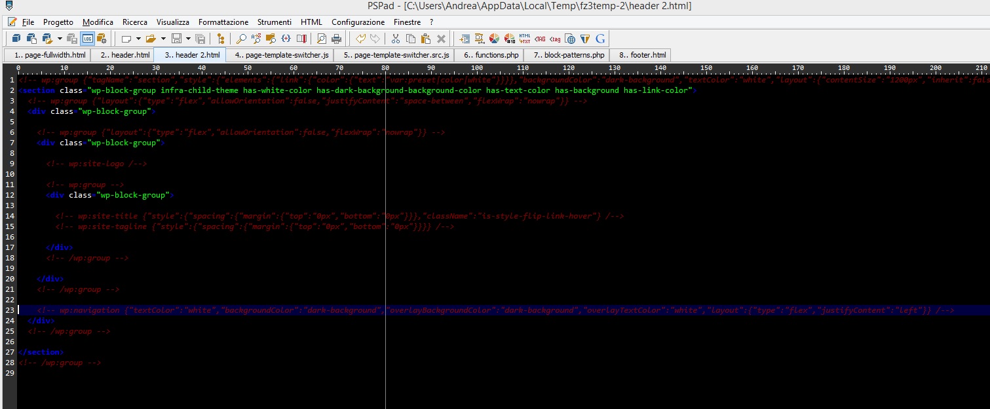990x409 pixels.
Task: Create a new blank file
Action: pyautogui.click(x=126, y=39)
